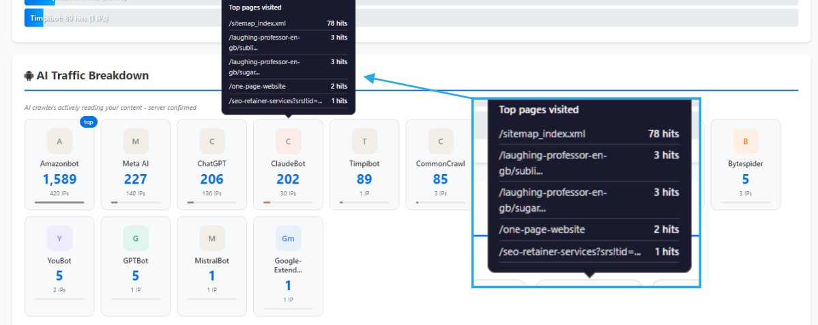Click the 'AI Traffic Breakdown' heading
The width and height of the screenshot is (818, 325).
pos(92,76)
